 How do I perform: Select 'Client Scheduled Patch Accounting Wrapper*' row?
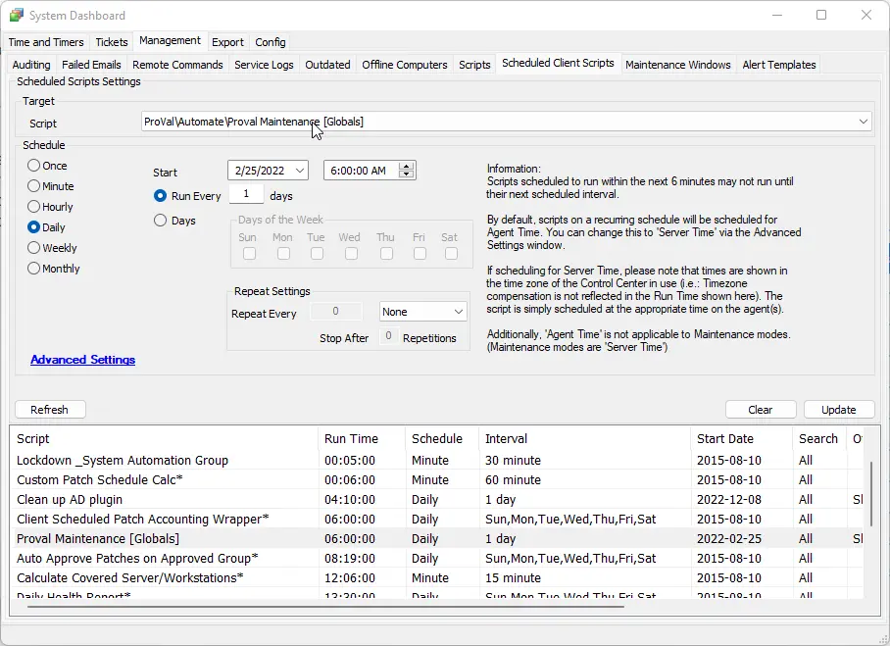[437, 519]
